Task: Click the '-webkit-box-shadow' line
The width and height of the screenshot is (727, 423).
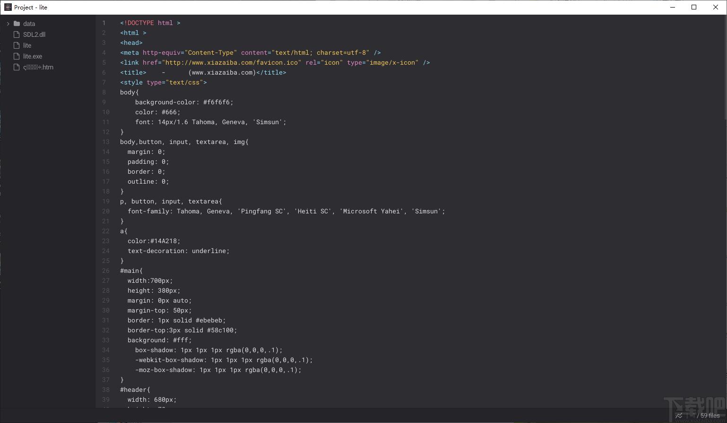Action: (224, 360)
